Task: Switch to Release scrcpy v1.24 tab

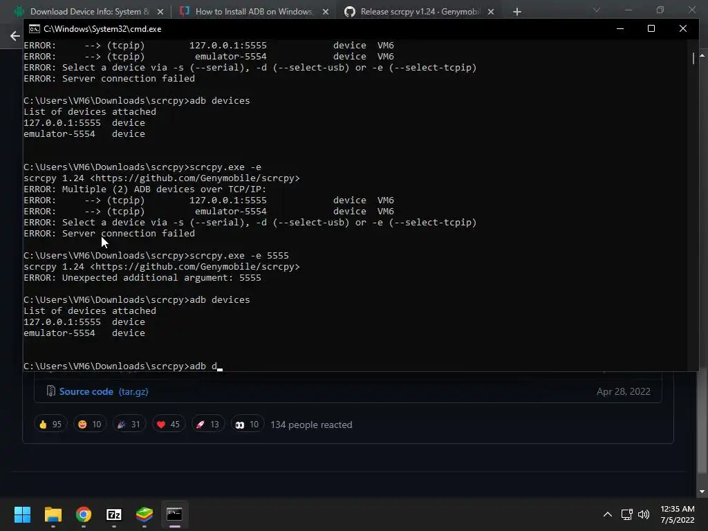Action: tap(419, 11)
